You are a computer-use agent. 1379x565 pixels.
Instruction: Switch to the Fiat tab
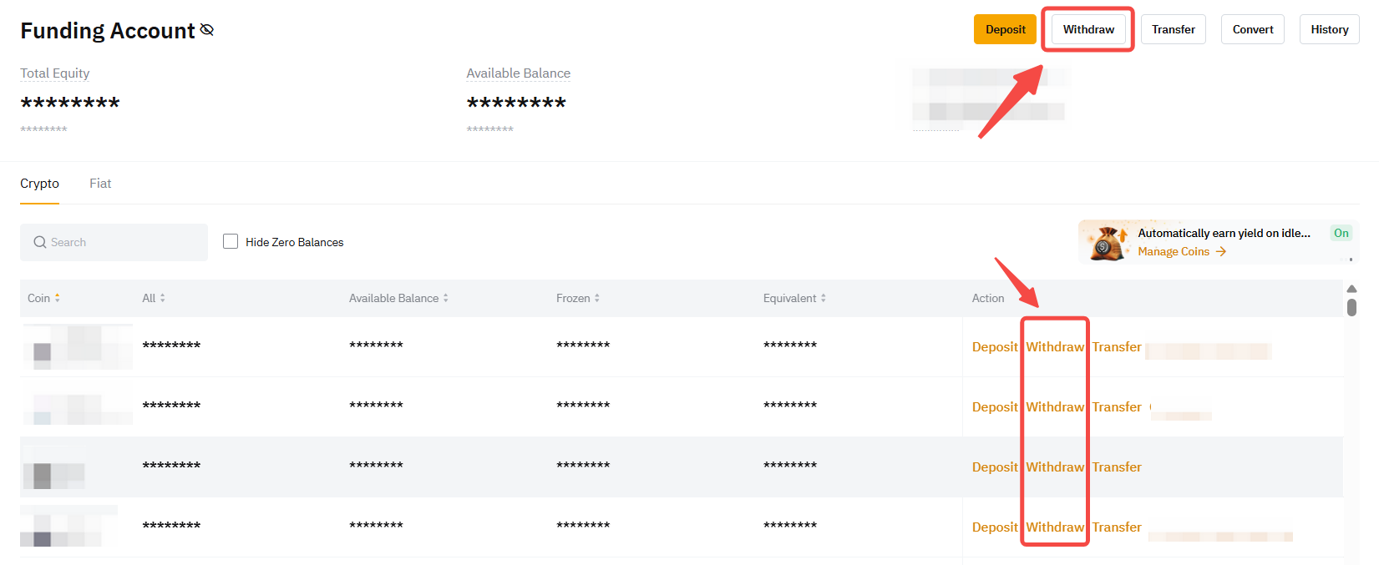coord(100,184)
